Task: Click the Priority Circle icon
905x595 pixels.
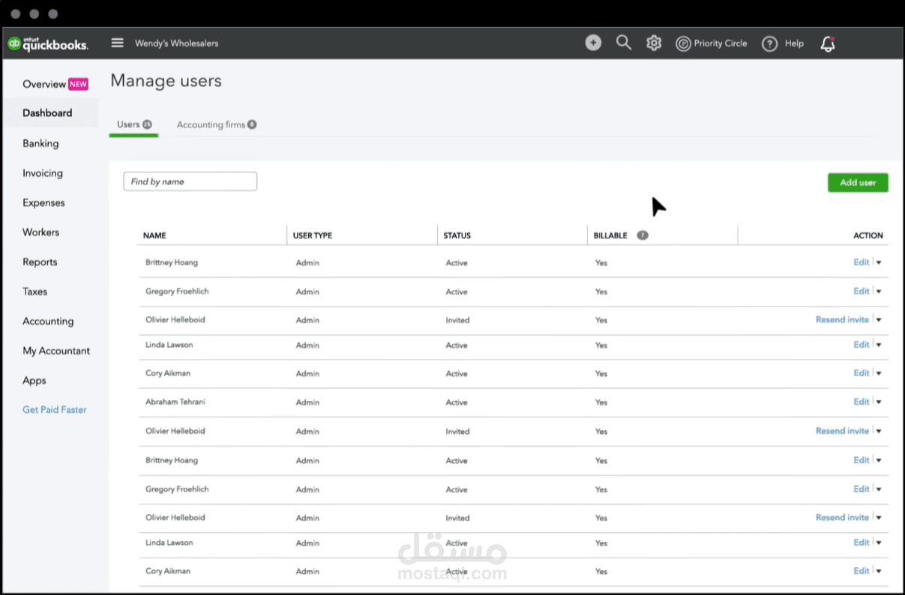Action: coord(683,43)
